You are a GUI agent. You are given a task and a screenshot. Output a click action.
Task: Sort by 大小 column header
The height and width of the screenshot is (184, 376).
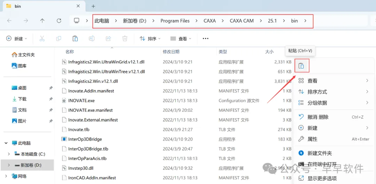(x=269, y=51)
